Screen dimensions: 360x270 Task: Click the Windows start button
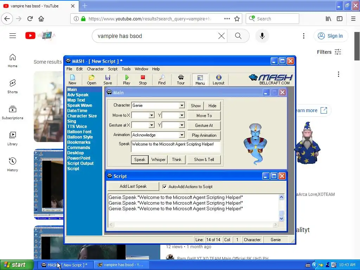[17, 265]
